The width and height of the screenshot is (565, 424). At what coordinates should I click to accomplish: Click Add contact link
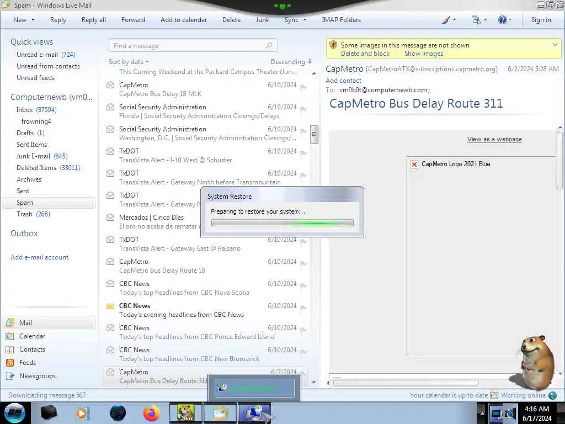click(343, 81)
